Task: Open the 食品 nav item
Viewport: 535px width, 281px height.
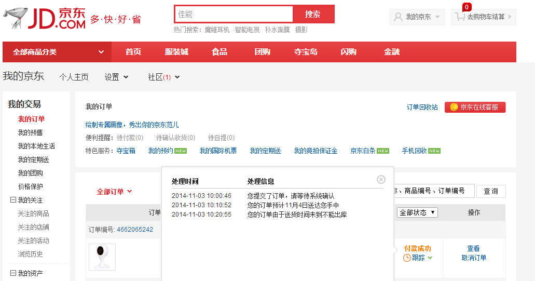Action: point(219,52)
